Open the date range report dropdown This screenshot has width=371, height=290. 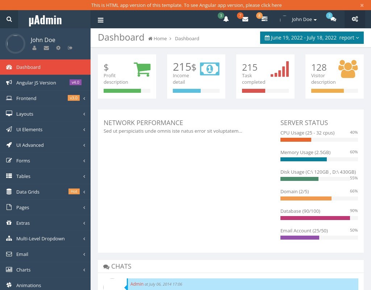[312, 38]
